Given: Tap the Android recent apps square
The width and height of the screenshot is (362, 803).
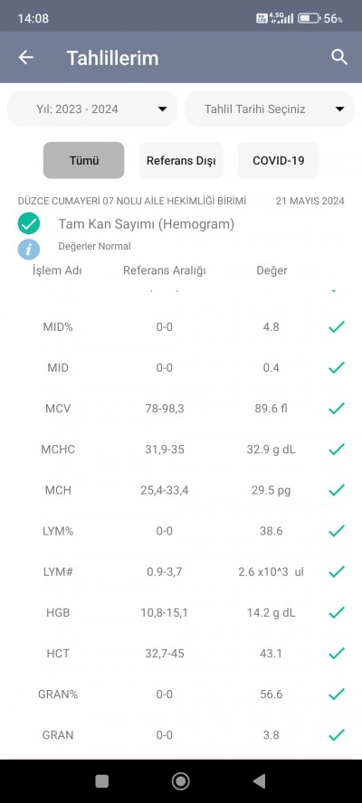Looking at the screenshot, I should [x=102, y=781].
